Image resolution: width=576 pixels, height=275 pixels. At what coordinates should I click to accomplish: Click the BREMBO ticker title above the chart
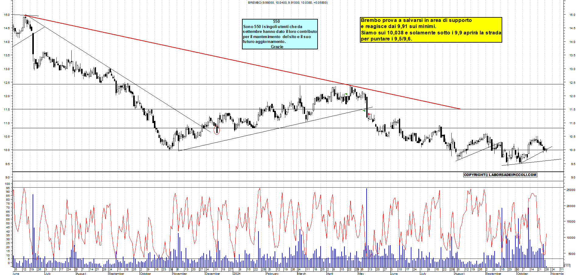click(x=288, y=2)
